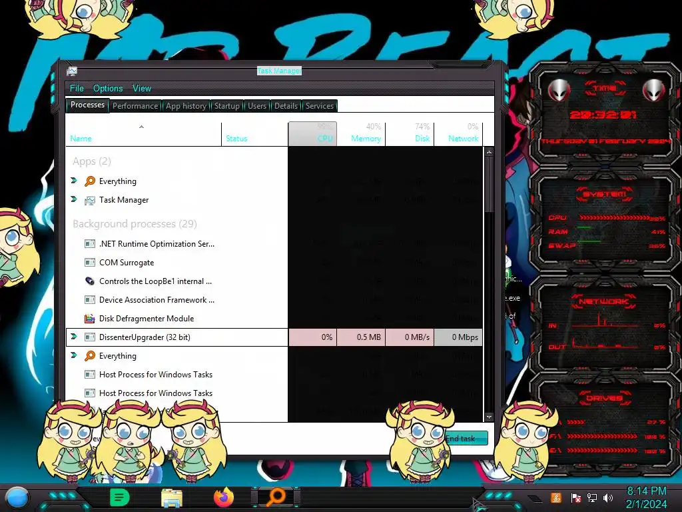
Task: Open File Explorer from the taskbar
Action: click(172, 498)
